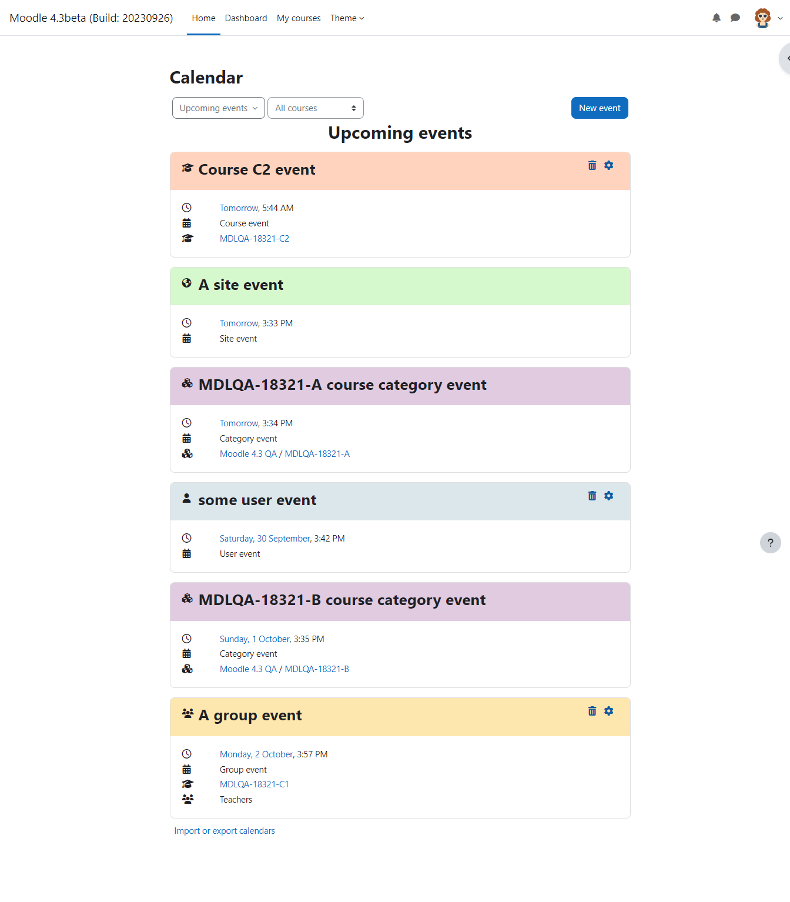The width and height of the screenshot is (790, 902).
Task: Open Import or export calendars link
Action: 225,831
